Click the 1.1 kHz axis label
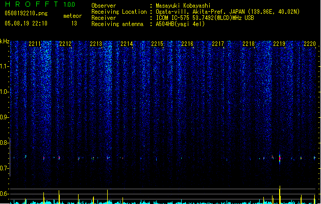The image size is (321, 204). pos(4,66)
